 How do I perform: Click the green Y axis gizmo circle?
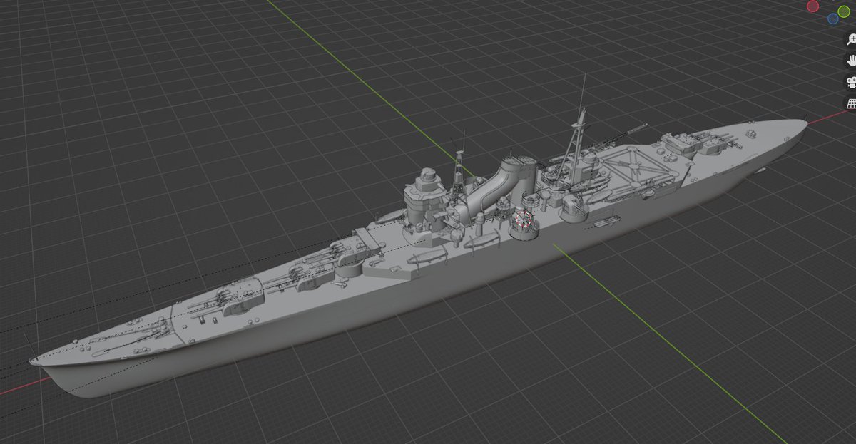pos(844,11)
